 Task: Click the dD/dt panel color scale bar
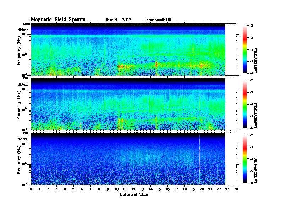pos(244,104)
